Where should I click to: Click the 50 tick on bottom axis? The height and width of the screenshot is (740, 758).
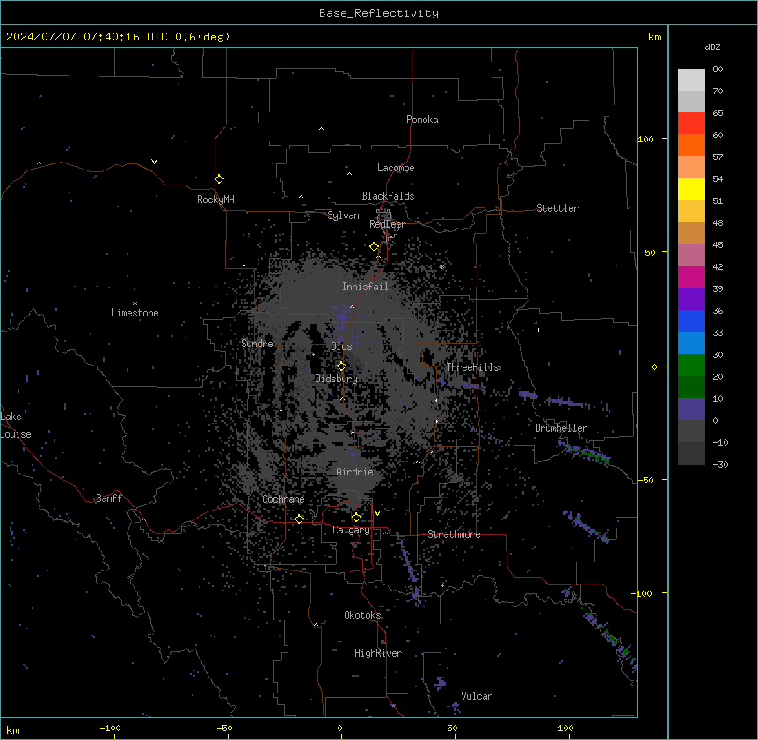click(452, 728)
